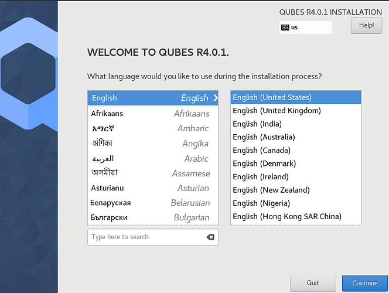Choose English (Denmark) locale

point(296,163)
